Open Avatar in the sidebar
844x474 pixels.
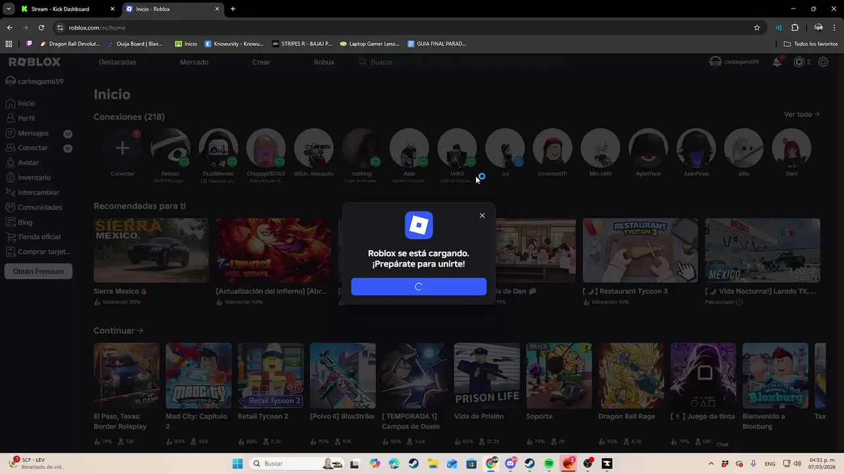click(x=28, y=163)
